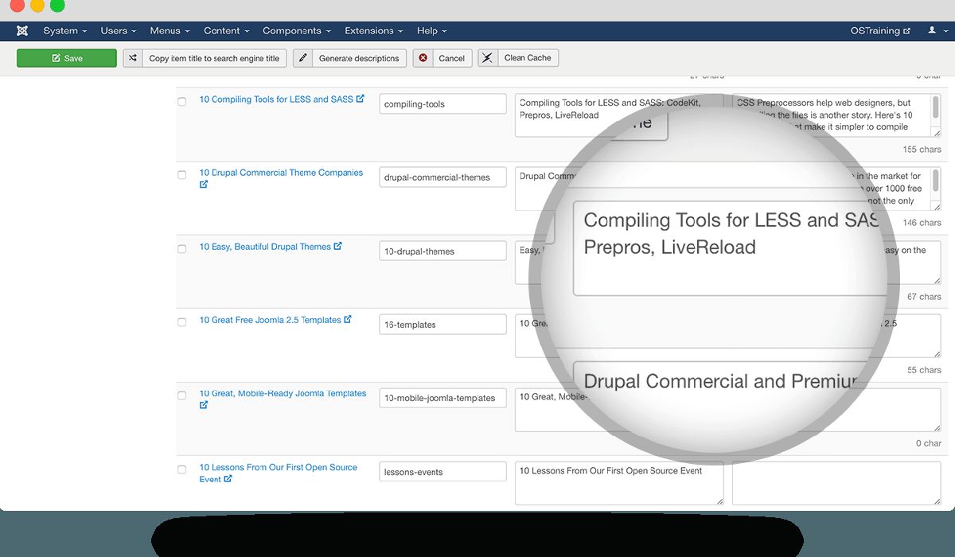Open the OSTraining site link
The height and width of the screenshot is (557, 955).
tap(880, 31)
